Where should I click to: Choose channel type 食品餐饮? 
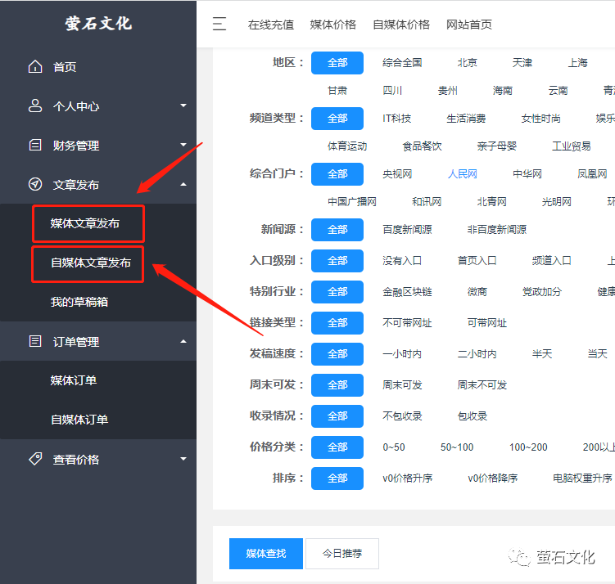422,146
